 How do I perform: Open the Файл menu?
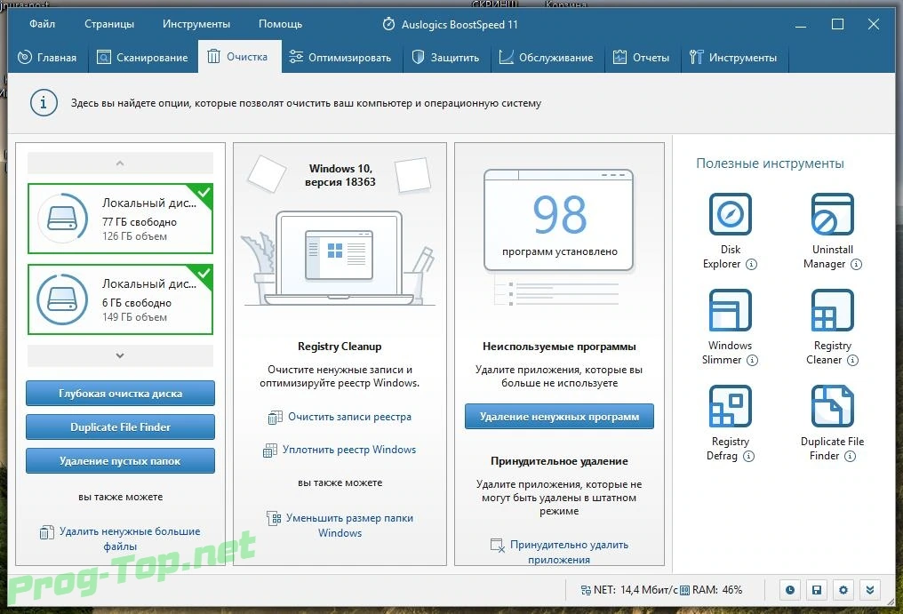pos(42,24)
